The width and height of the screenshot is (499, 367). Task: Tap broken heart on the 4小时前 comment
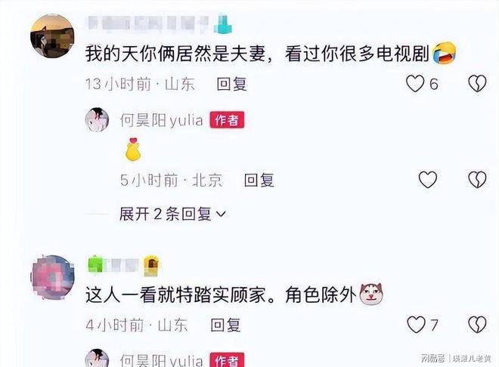click(477, 325)
